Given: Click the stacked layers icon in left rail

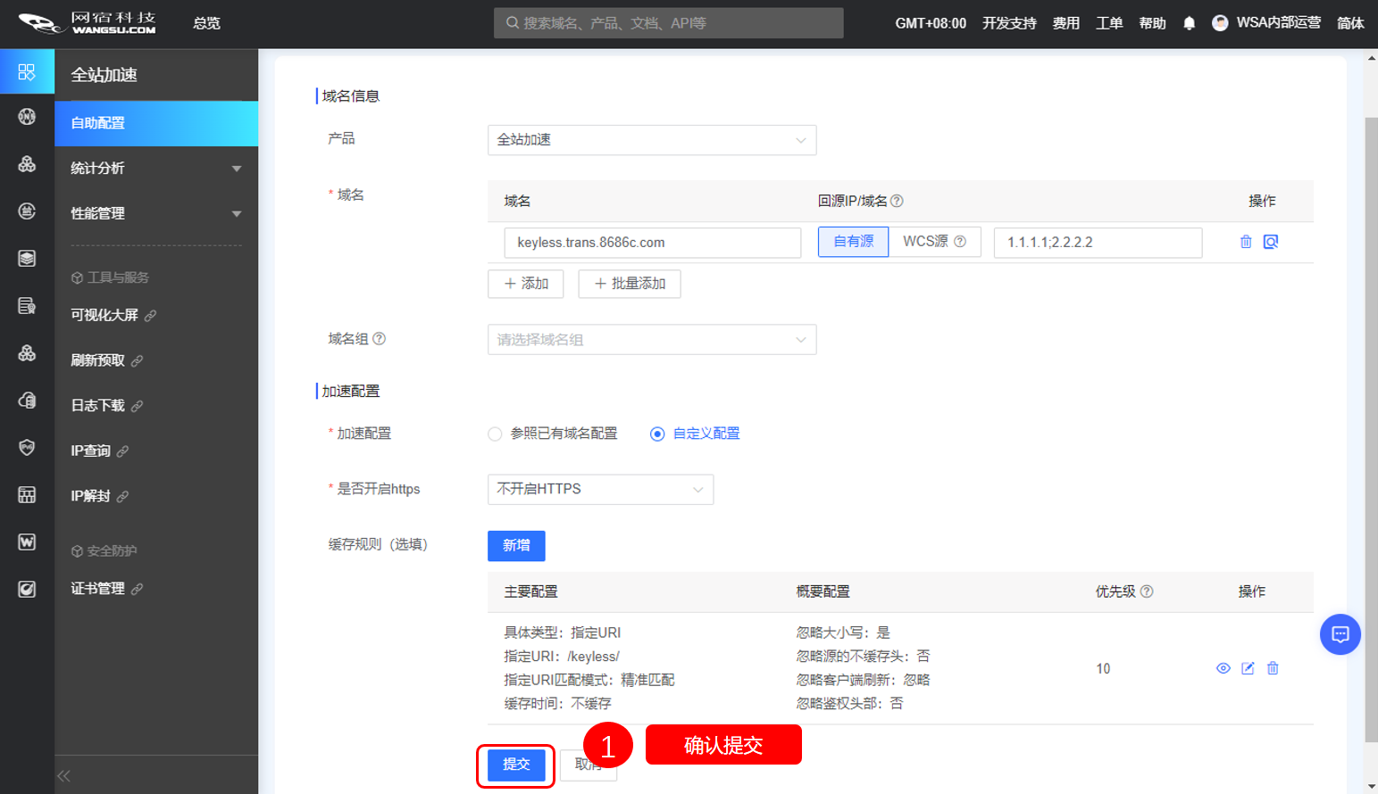Looking at the screenshot, I should pos(27,258).
